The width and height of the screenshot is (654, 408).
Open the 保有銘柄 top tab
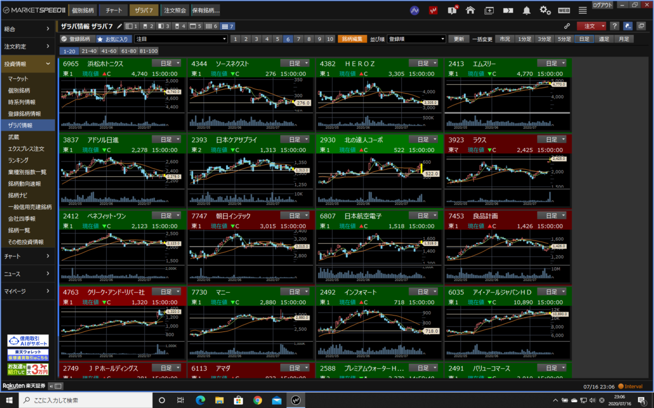205,10
